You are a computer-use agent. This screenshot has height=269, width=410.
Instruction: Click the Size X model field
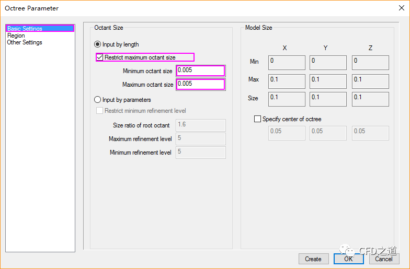click(x=287, y=99)
